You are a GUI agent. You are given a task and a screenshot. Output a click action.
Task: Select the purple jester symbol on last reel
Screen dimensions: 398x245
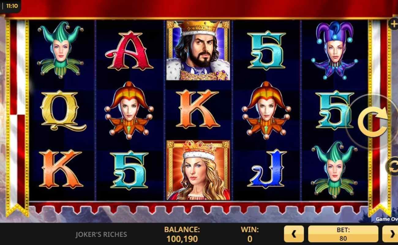(x=334, y=50)
